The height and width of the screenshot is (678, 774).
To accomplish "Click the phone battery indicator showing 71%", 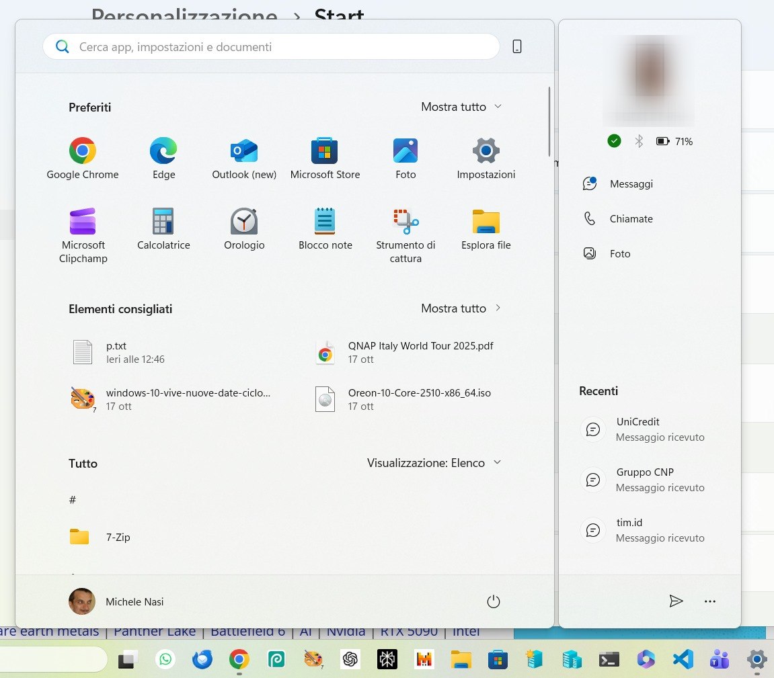I will coord(662,141).
